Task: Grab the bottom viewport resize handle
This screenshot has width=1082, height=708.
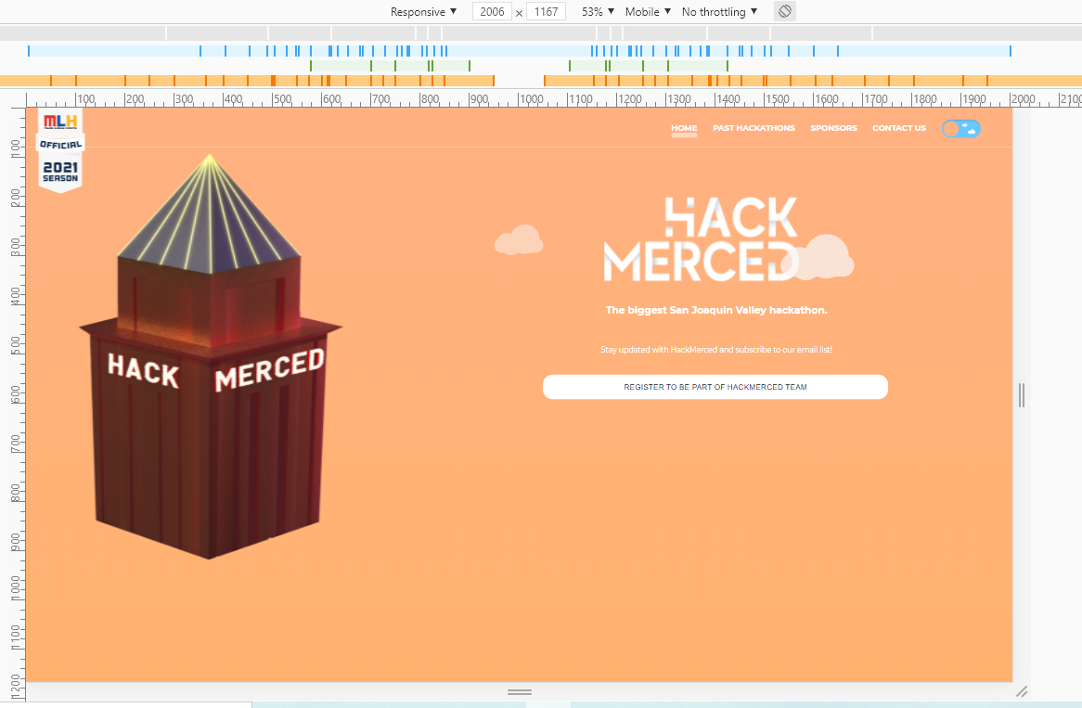Action: click(520, 692)
